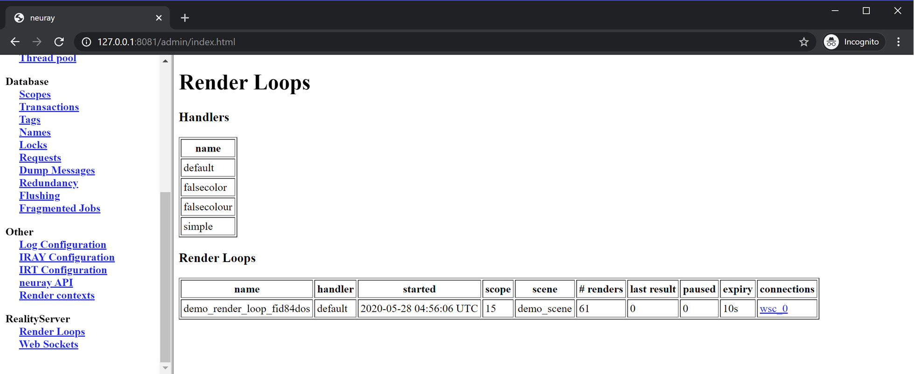Reload the current page
This screenshot has height=374, width=914.
59,42
